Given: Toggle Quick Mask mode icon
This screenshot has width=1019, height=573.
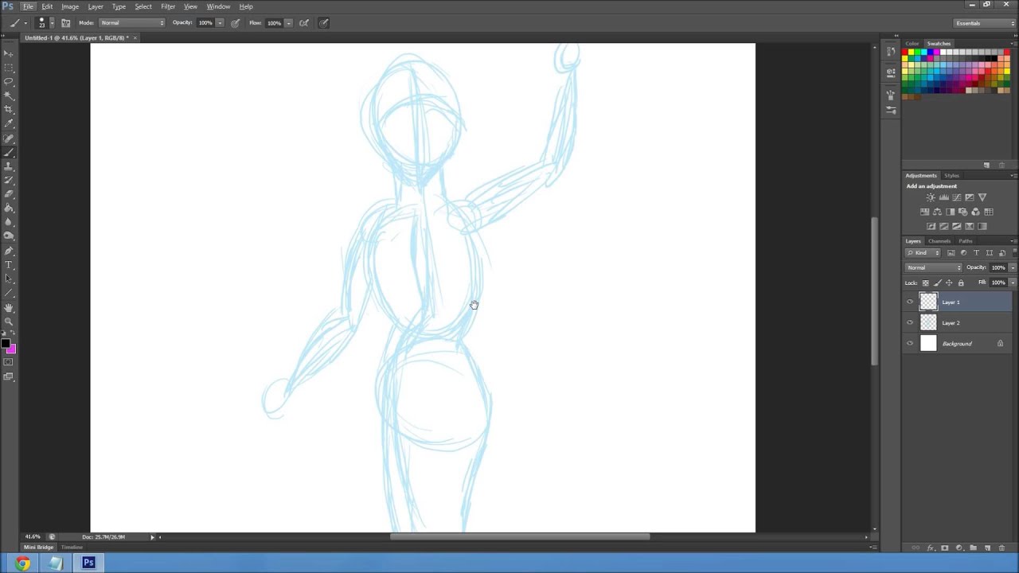Looking at the screenshot, I should pyautogui.click(x=9, y=363).
